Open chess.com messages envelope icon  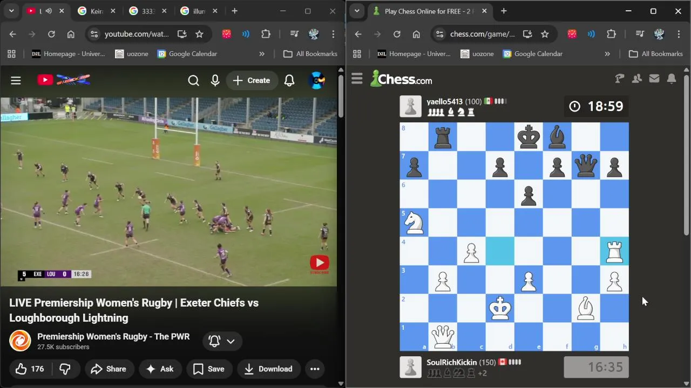[x=654, y=79]
